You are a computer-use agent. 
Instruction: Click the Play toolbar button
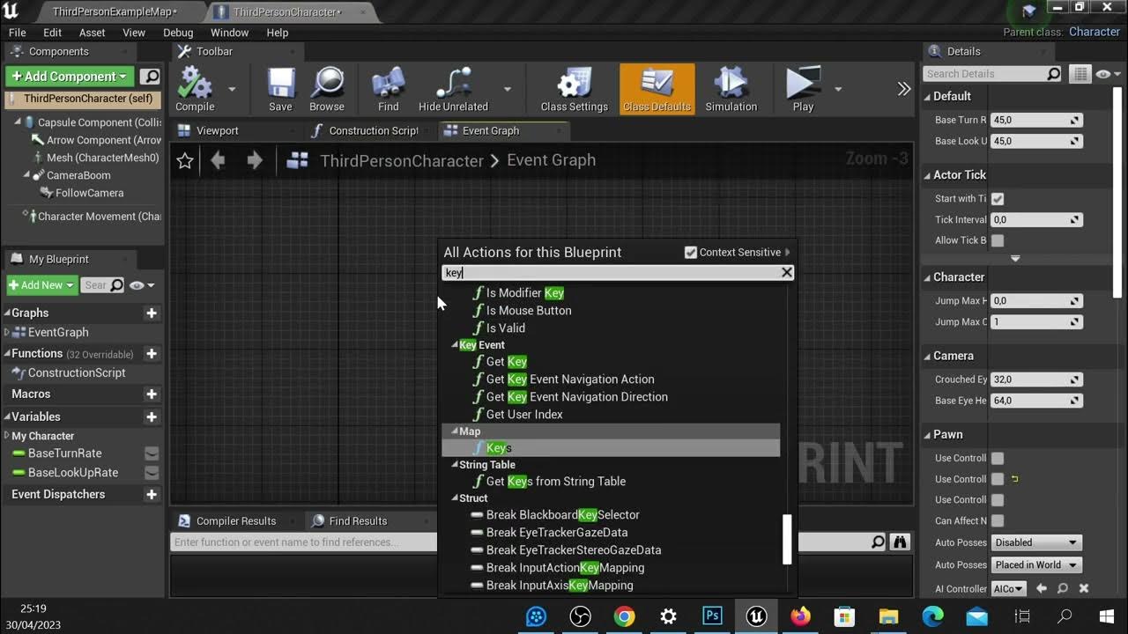(x=803, y=89)
